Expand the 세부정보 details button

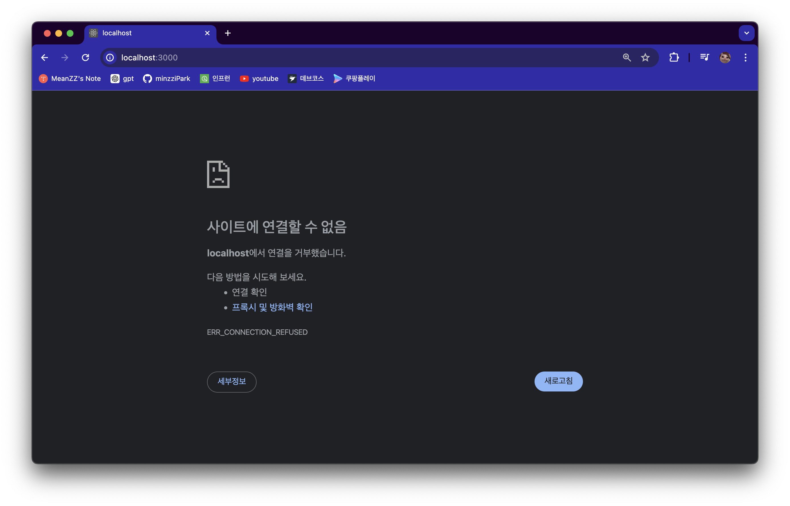pos(232,381)
